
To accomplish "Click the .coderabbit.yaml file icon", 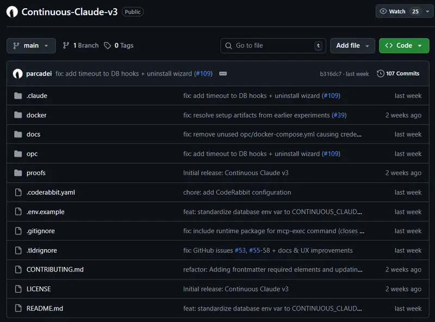I will pyautogui.click(x=18, y=192).
